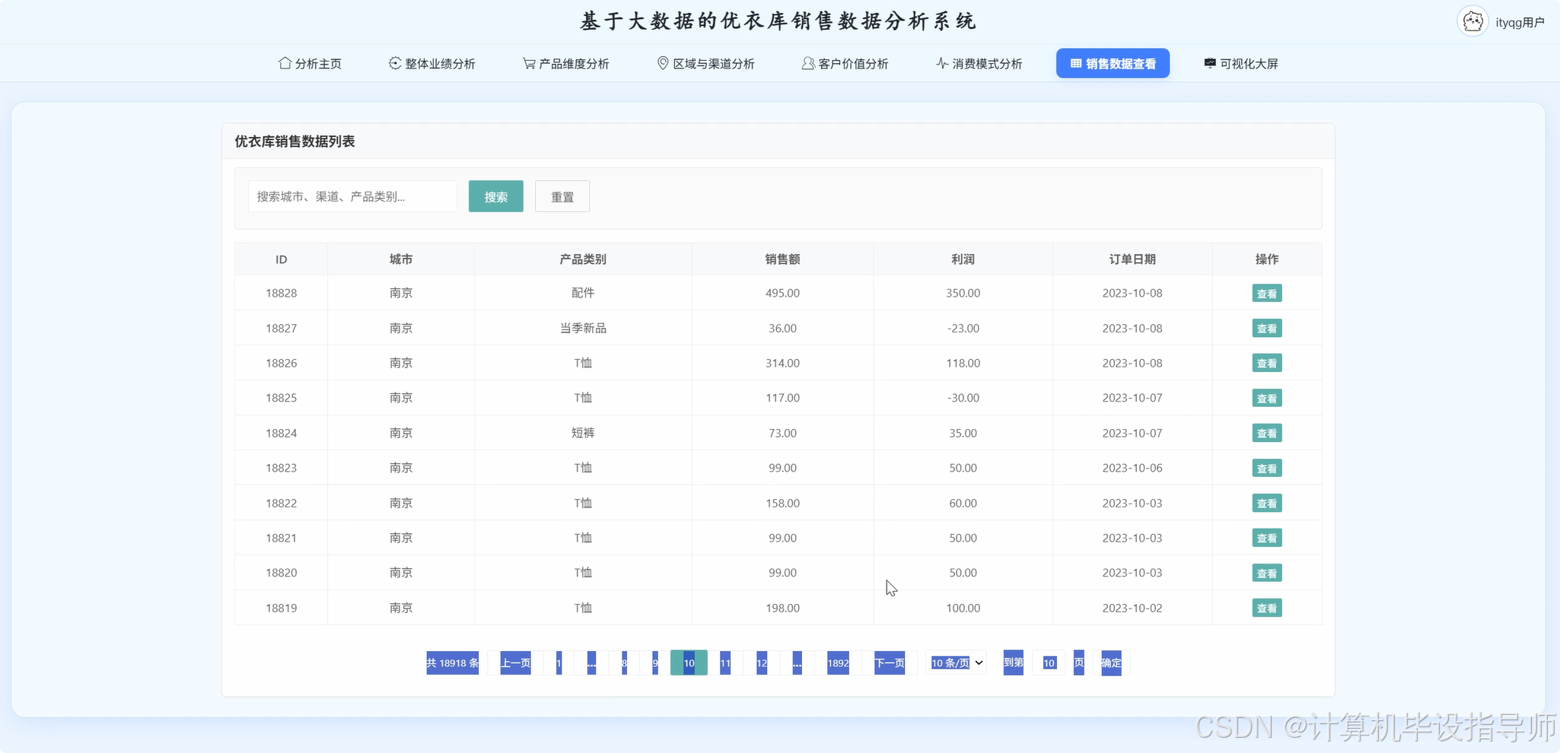Click the 当季新品 category cell

coord(583,328)
